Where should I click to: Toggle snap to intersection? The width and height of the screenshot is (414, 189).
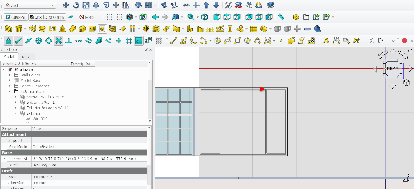(x=59, y=41)
